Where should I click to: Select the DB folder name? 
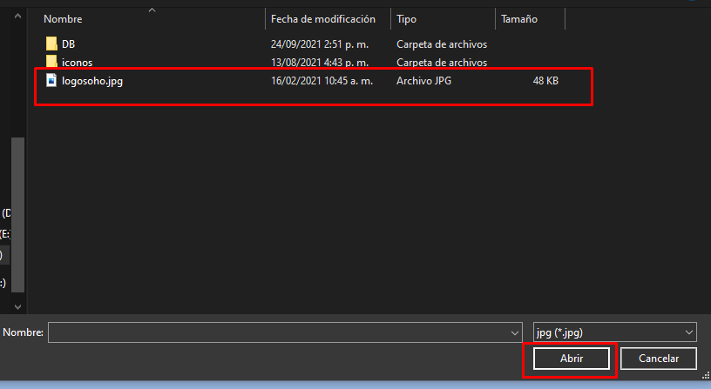pyautogui.click(x=69, y=44)
